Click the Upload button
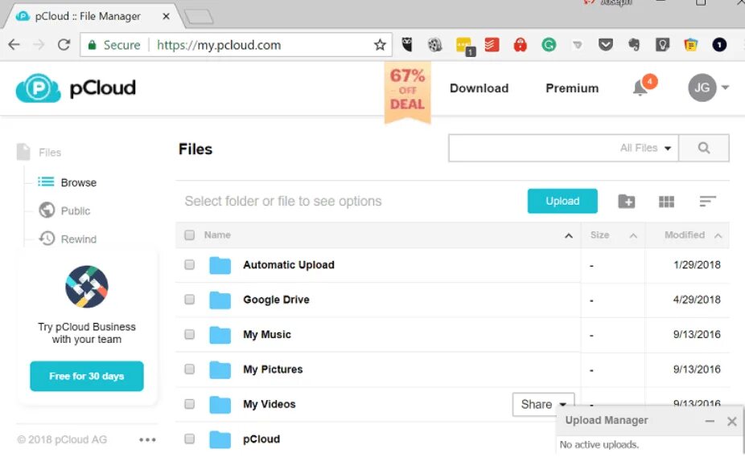 coord(562,202)
